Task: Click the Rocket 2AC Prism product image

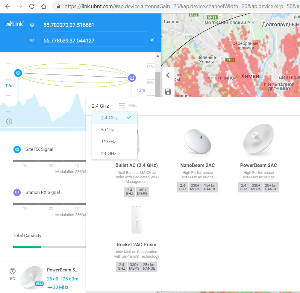Action: (x=137, y=219)
